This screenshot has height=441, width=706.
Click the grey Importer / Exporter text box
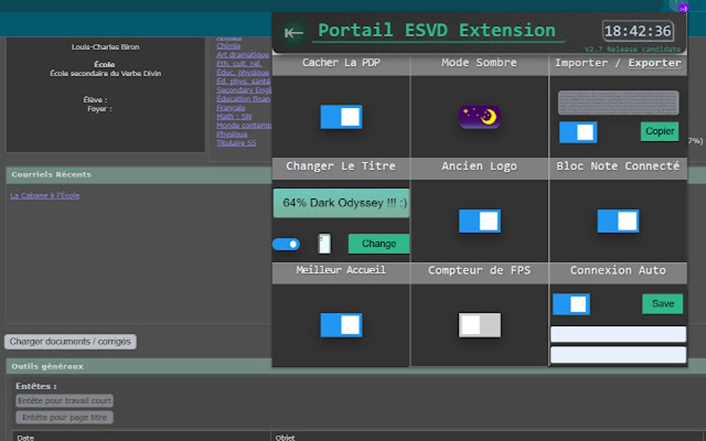pos(618,102)
